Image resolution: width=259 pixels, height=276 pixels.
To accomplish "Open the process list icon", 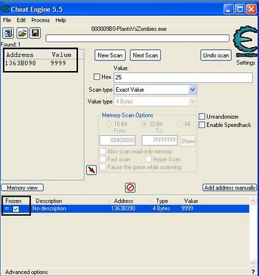I will 8,33.
